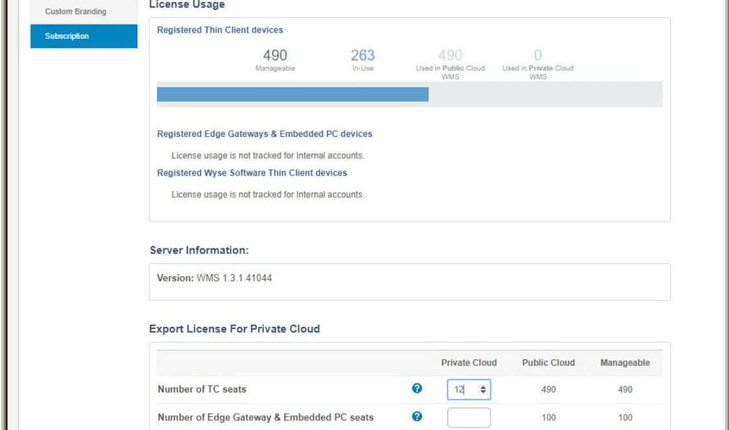Click the Private Cloud column header
This screenshot has height=430, width=729.
pyautogui.click(x=469, y=363)
